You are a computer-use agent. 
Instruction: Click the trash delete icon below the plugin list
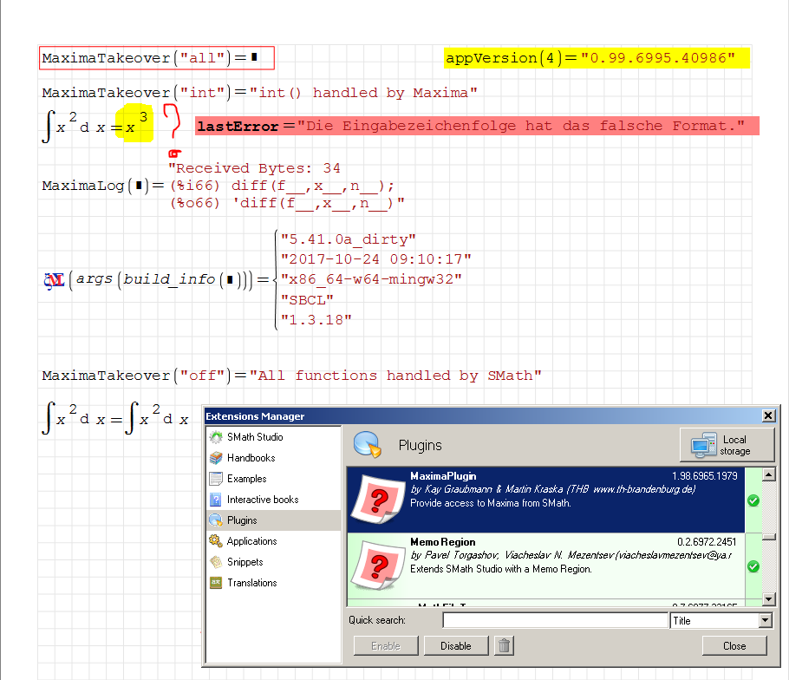coord(504,645)
